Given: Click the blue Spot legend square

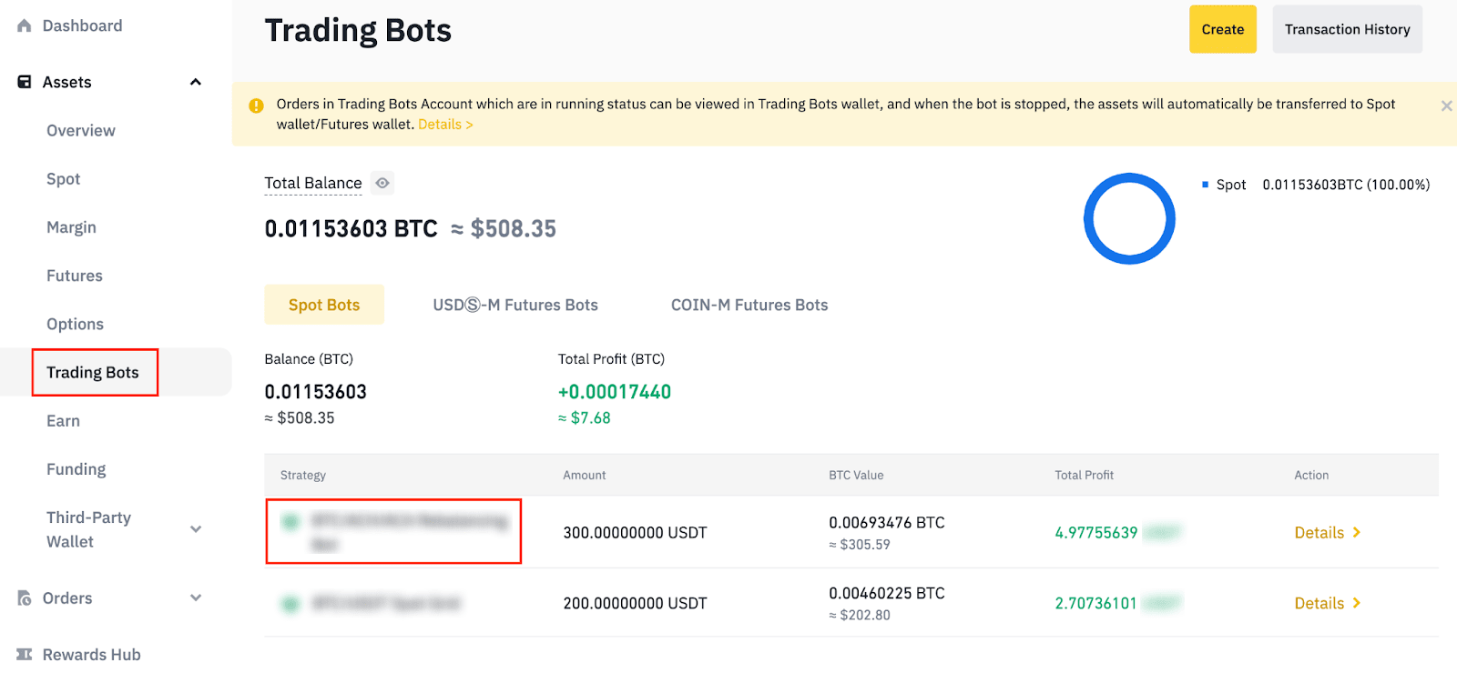Looking at the screenshot, I should coord(1205,185).
